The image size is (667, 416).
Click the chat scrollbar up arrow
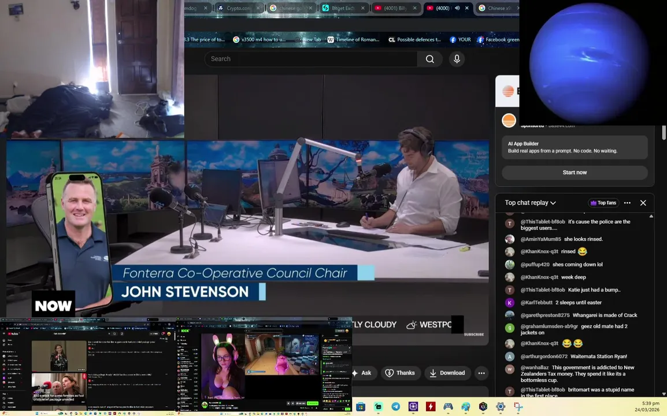coord(651,217)
